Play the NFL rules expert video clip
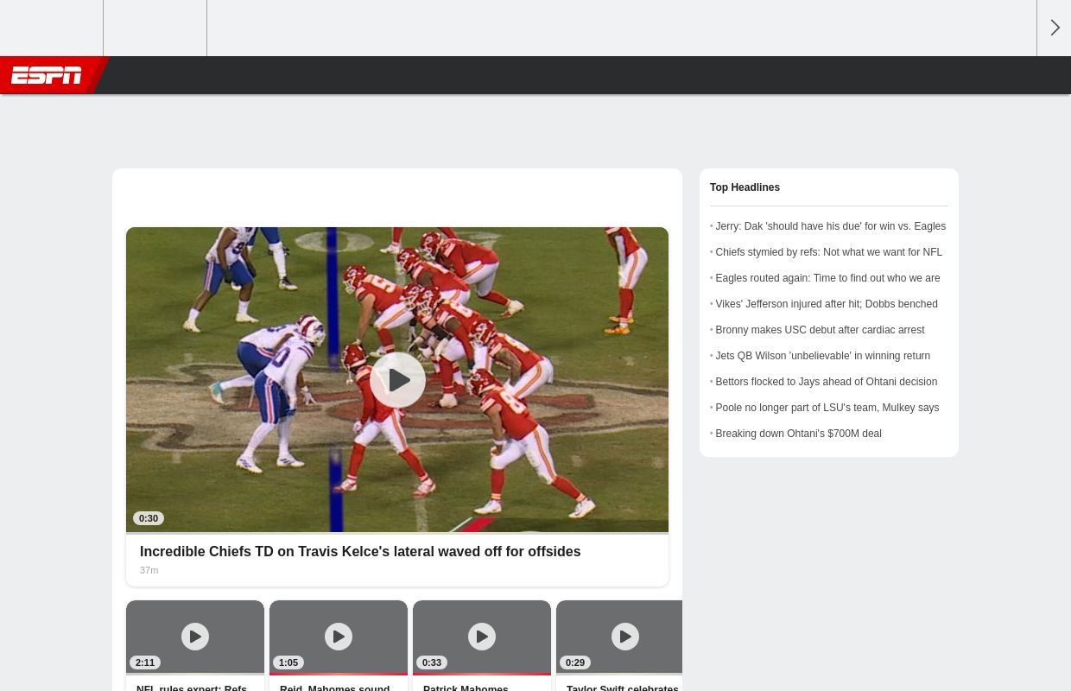Image resolution: width=1071 pixels, height=691 pixels. coord(194,637)
